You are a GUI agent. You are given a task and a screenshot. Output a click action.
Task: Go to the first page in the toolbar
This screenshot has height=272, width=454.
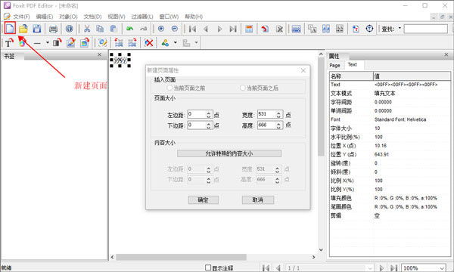[x=192, y=29]
